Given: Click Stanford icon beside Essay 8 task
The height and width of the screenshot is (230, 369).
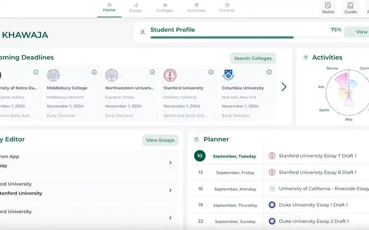Looking at the screenshot, I should (x=272, y=172).
